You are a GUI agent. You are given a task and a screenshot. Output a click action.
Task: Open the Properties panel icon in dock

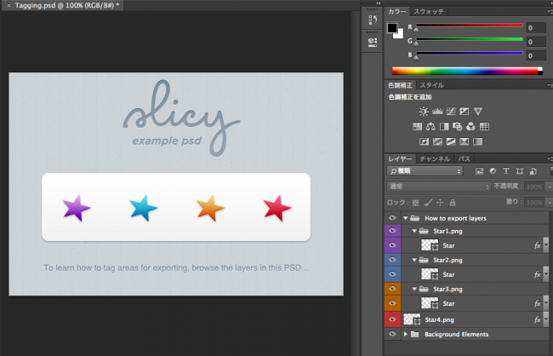373,43
